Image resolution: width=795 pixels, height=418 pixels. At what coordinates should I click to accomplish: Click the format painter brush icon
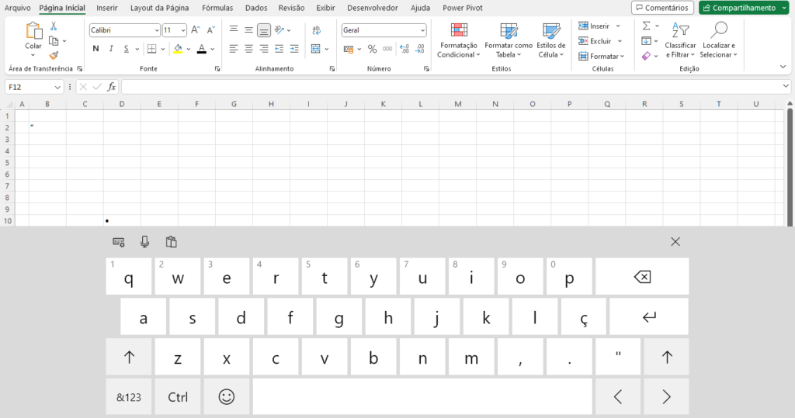click(x=54, y=55)
